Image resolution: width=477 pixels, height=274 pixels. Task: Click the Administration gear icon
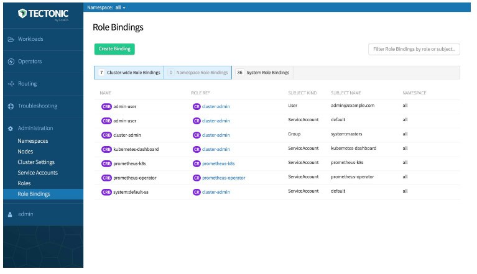click(11, 129)
